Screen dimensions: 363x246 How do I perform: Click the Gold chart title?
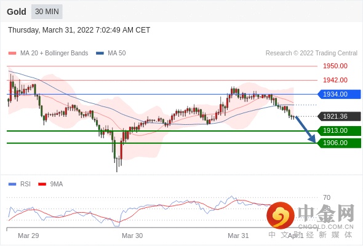tap(17, 12)
